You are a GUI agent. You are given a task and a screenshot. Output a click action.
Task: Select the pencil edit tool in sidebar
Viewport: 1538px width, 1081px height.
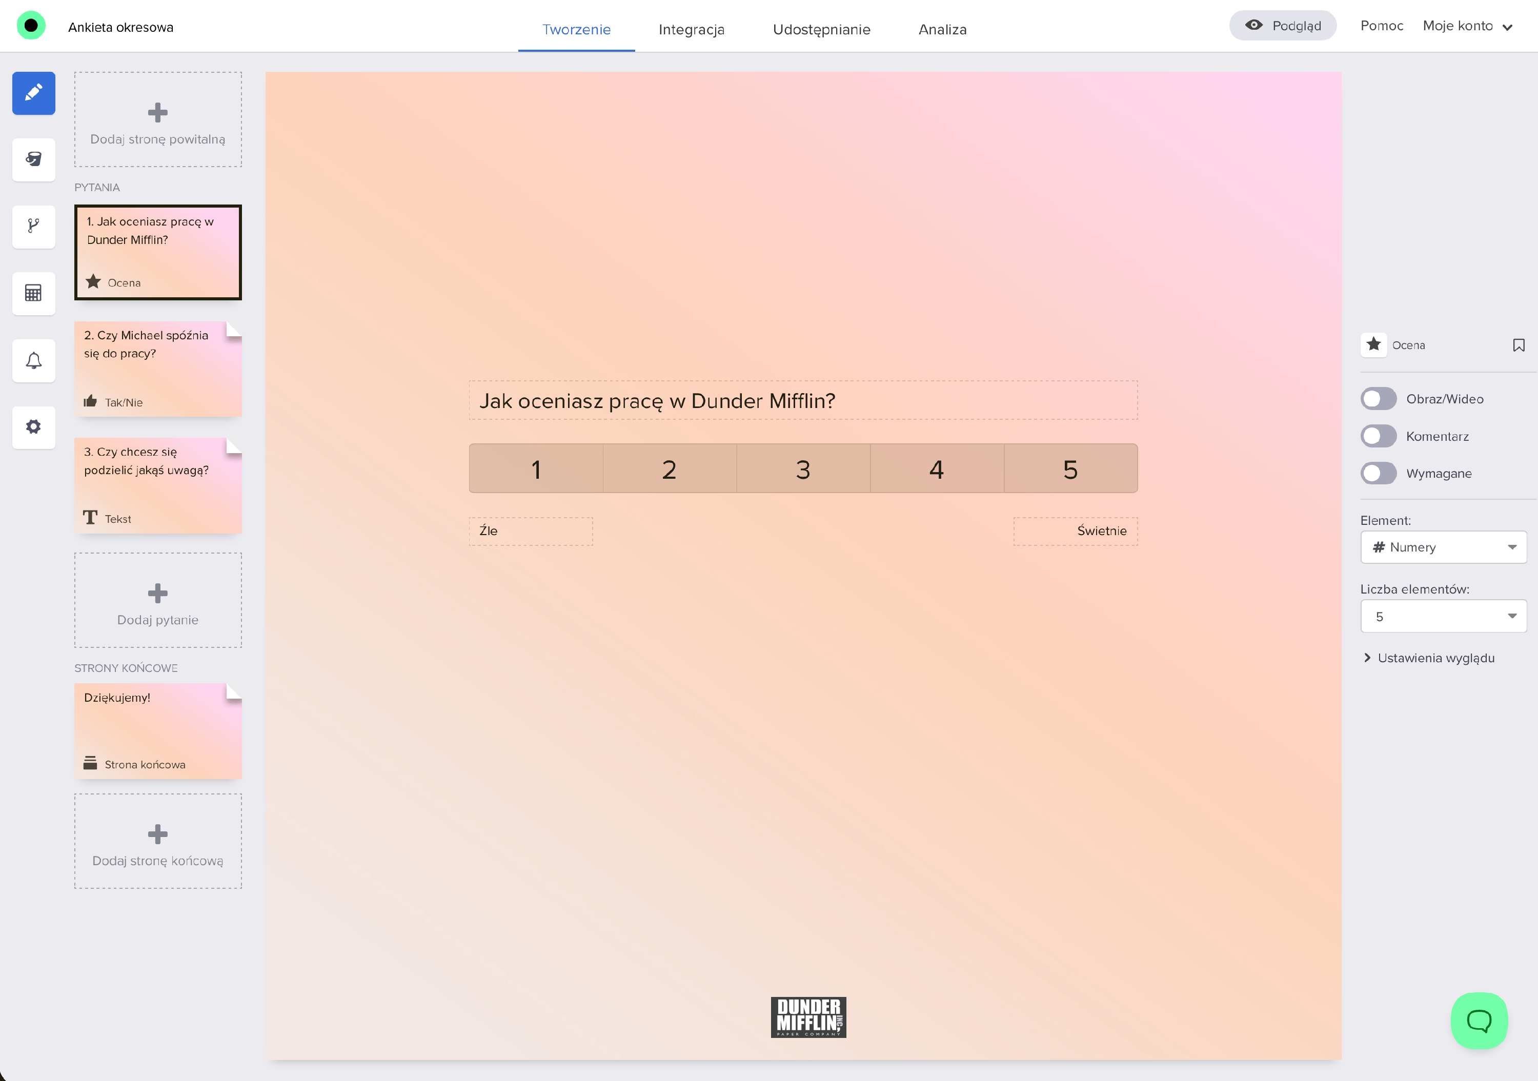click(x=33, y=93)
